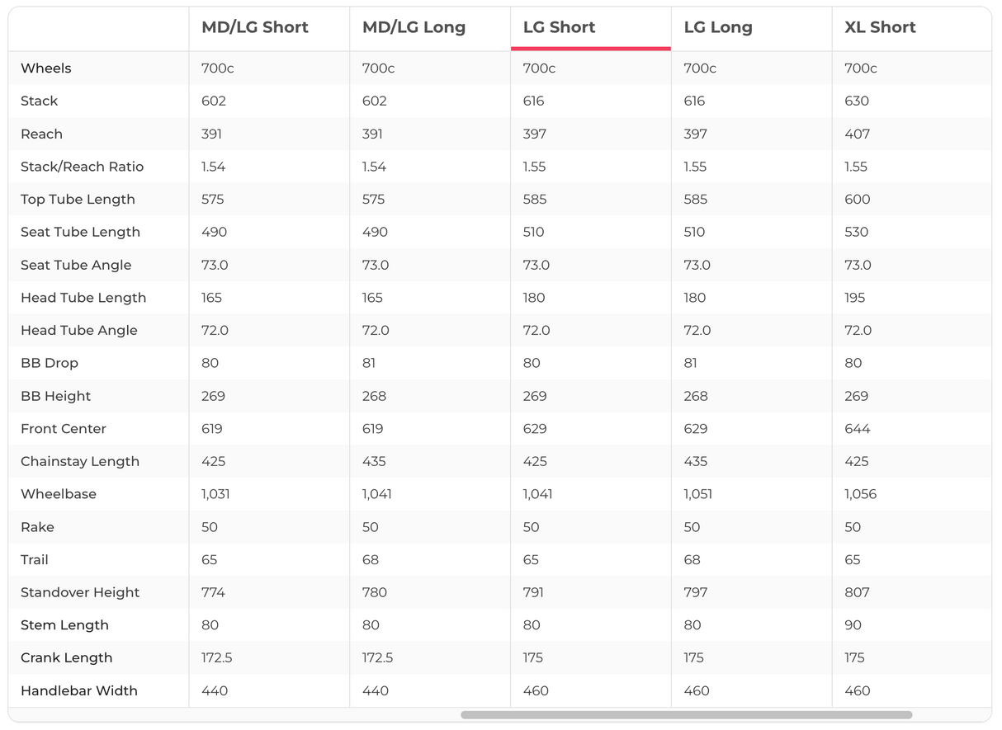
Task: Click the XL Short Stack value 630
Action: tap(857, 101)
